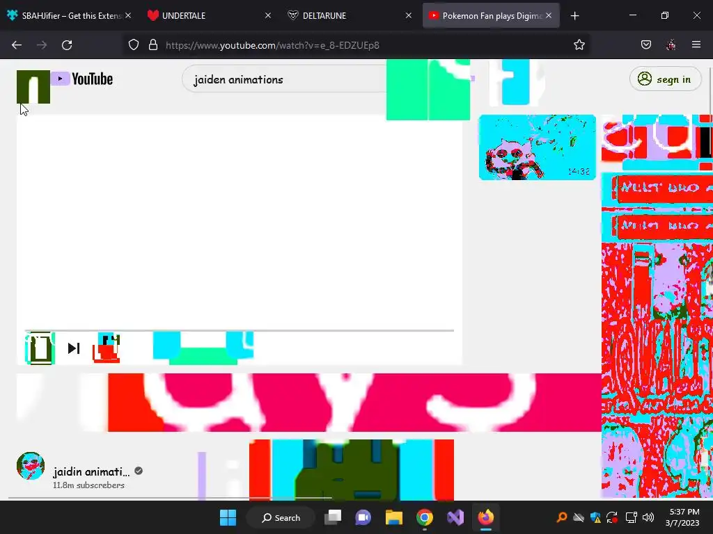Switch to the SBAHJifier tab

click(x=70, y=16)
